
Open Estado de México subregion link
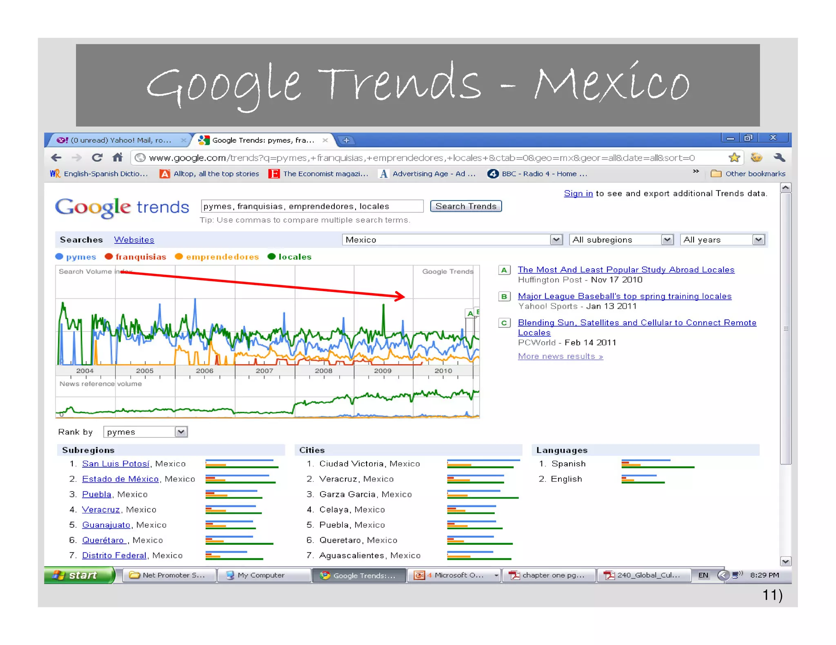pyautogui.click(x=120, y=479)
